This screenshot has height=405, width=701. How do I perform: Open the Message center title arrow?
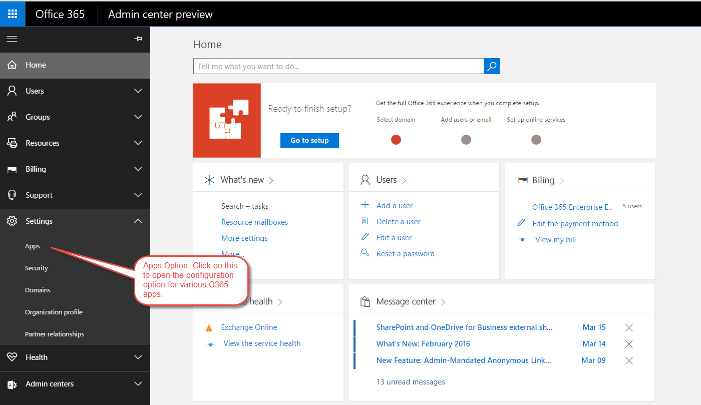coord(443,302)
